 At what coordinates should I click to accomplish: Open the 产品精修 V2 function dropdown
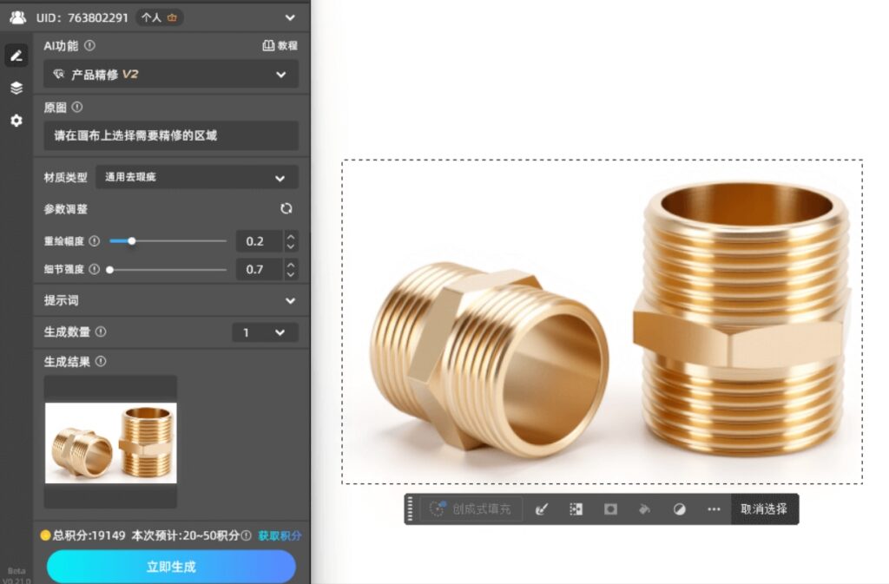[171, 75]
